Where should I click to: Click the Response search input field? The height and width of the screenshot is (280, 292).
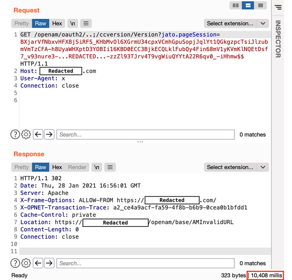[x=145, y=263]
